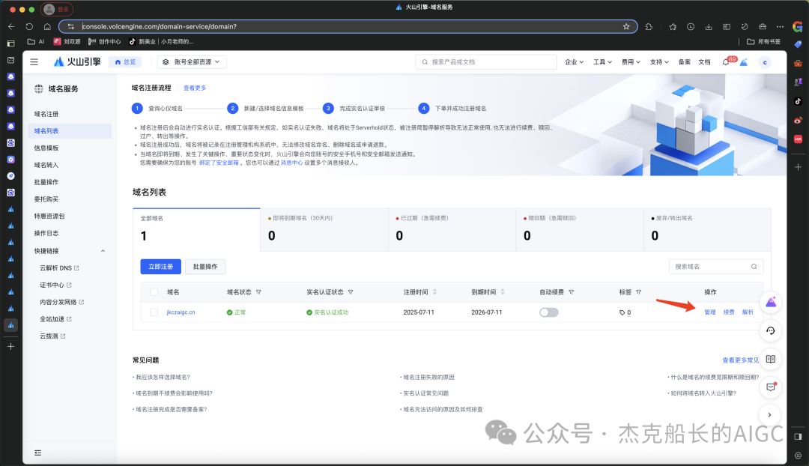Screen dimensions: 809x466
Task: Expand the 费用 menu
Action: (x=631, y=62)
